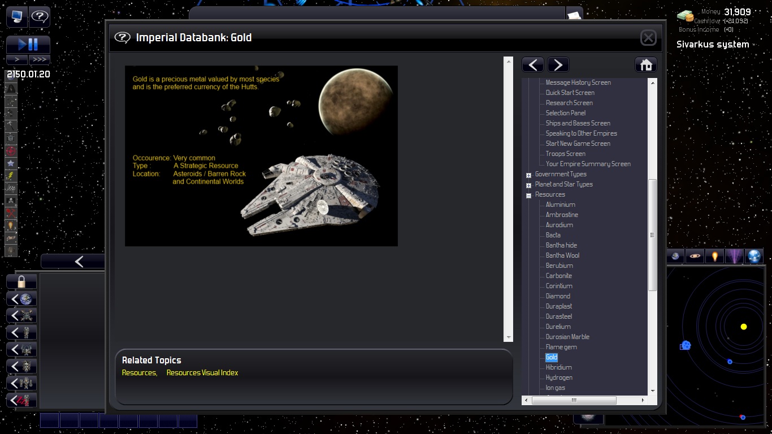This screenshot has width=772, height=434.
Task: Follow the Resources related topic link
Action: pos(140,373)
